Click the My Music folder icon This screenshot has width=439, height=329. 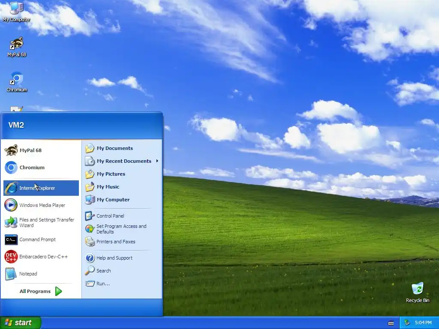pyautogui.click(x=90, y=187)
